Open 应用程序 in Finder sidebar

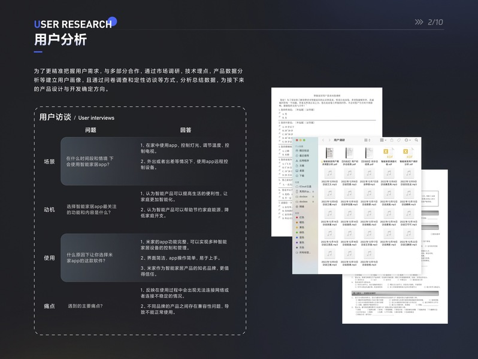point(302,160)
